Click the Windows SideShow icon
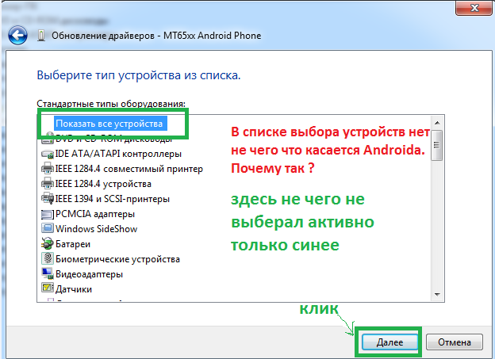This screenshot has width=495, height=359. (48, 228)
